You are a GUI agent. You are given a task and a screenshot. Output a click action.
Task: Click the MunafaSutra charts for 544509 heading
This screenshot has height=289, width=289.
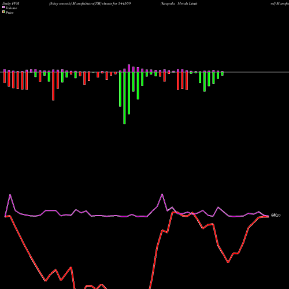coord(90,3)
